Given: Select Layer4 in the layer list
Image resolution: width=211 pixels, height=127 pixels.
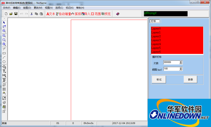Looking at the screenshot, I should tap(177, 44).
